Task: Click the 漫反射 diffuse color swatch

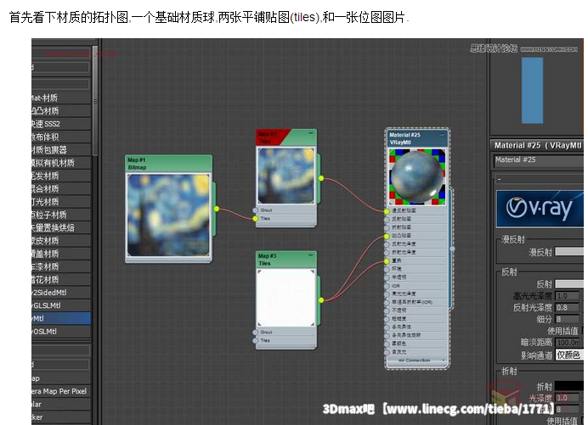Action: coord(569,252)
